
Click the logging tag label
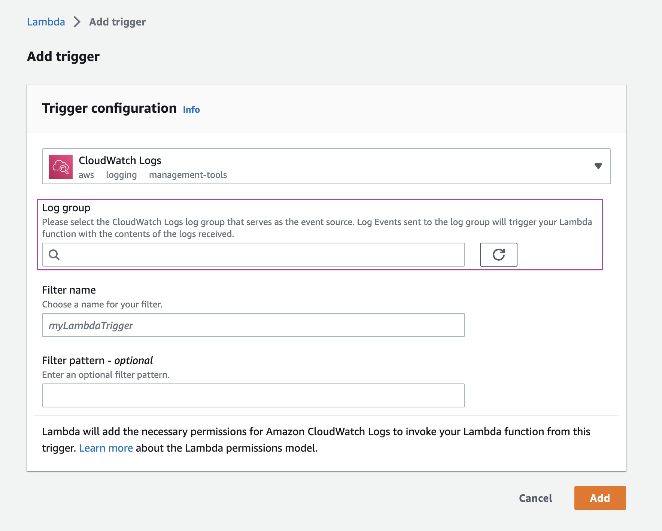pyautogui.click(x=121, y=175)
